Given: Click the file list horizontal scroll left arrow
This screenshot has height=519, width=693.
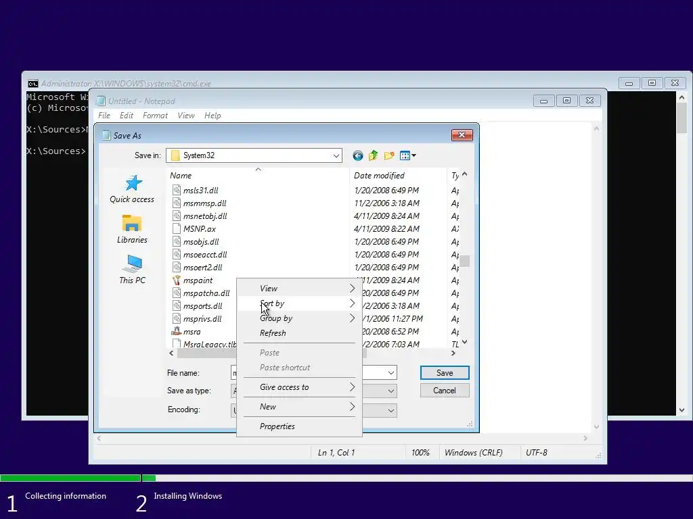Looking at the screenshot, I should [x=171, y=353].
